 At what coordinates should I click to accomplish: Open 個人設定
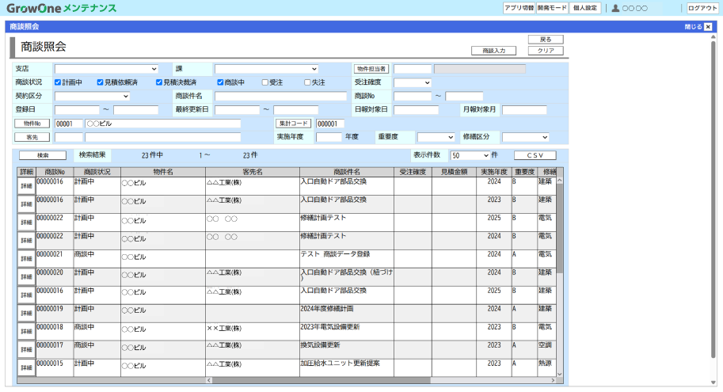[585, 8]
